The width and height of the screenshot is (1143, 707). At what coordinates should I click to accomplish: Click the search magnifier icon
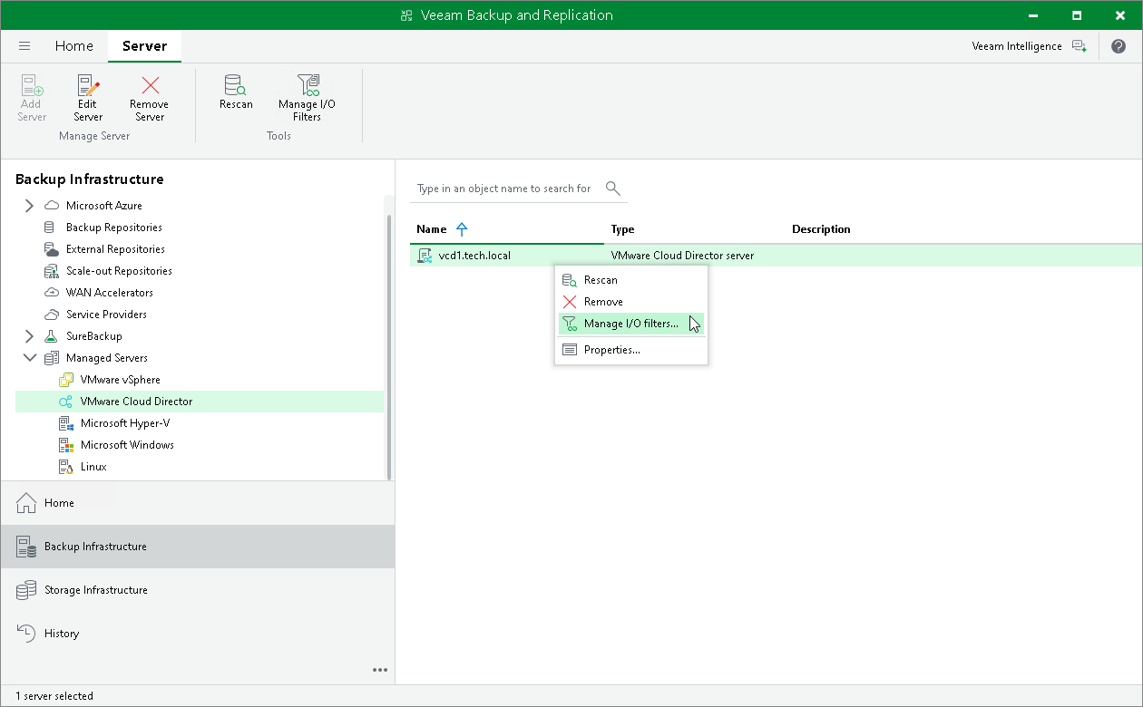(x=613, y=189)
